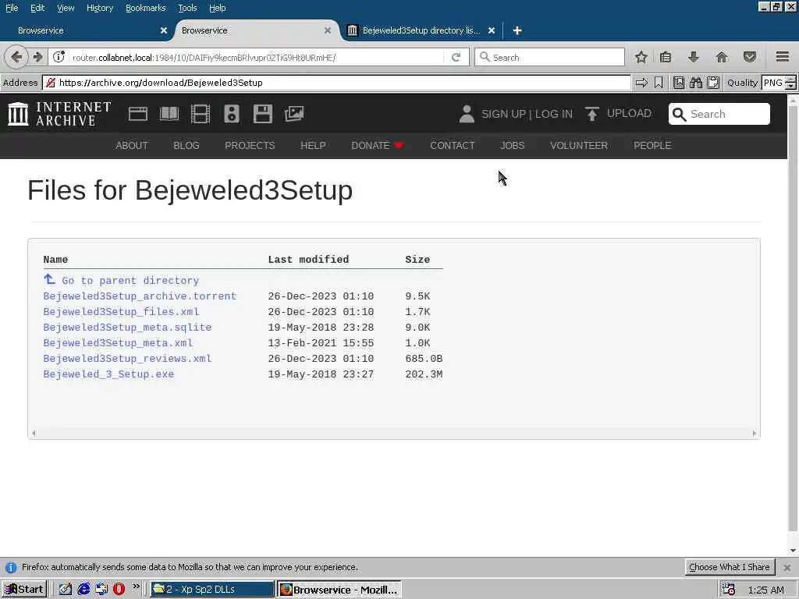
Task: Launch Opera from quick launch
Action: (x=119, y=590)
